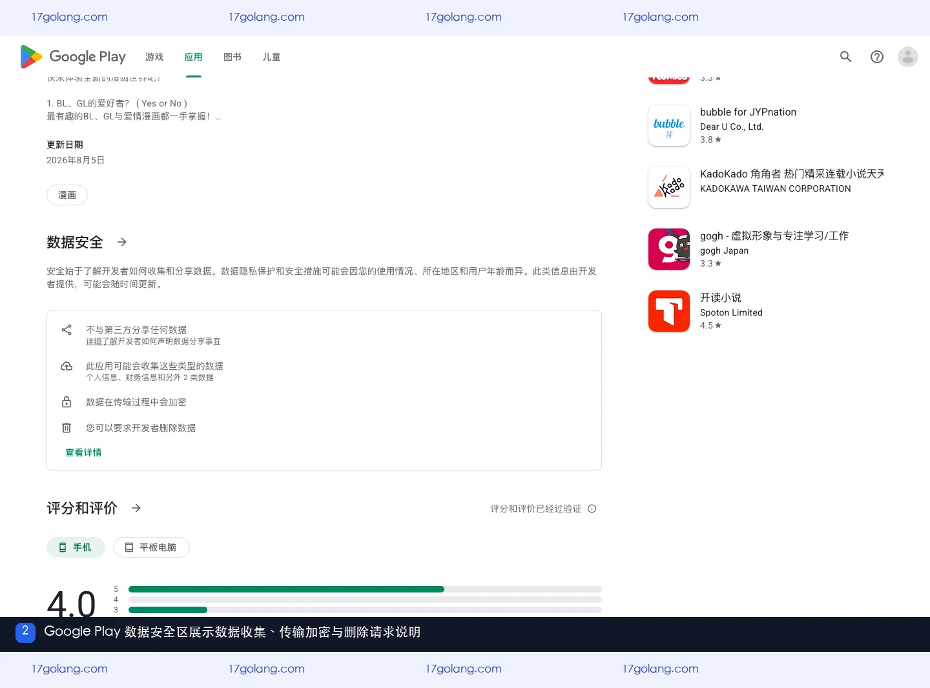The width and height of the screenshot is (930, 688).
Task: Open the search magnifier icon
Action: pos(846,57)
